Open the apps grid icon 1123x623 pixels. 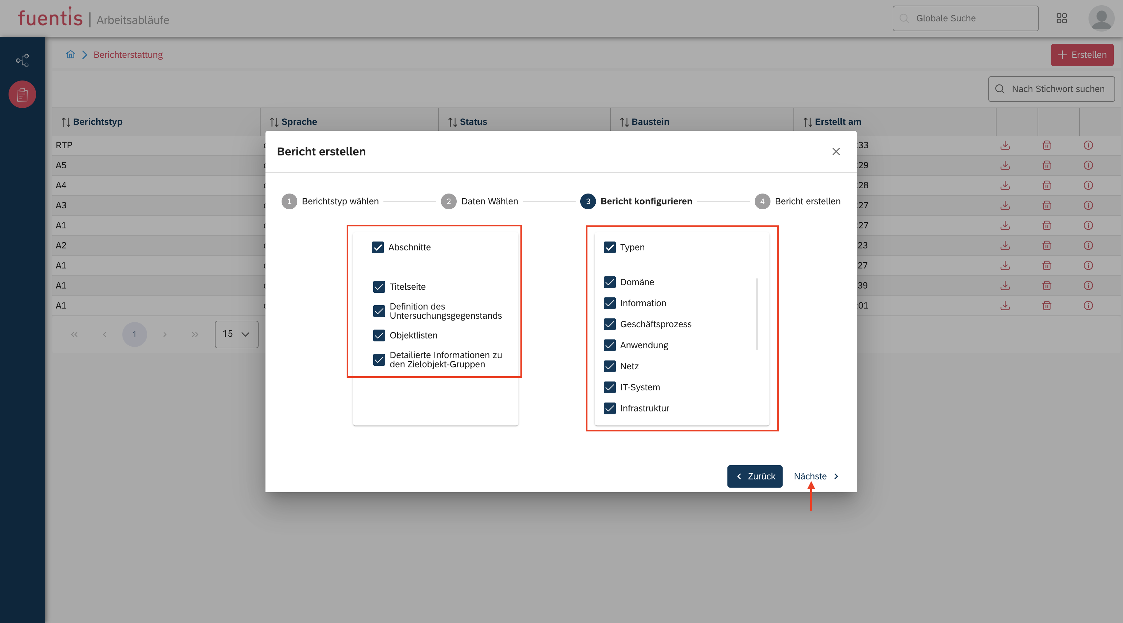1062,18
